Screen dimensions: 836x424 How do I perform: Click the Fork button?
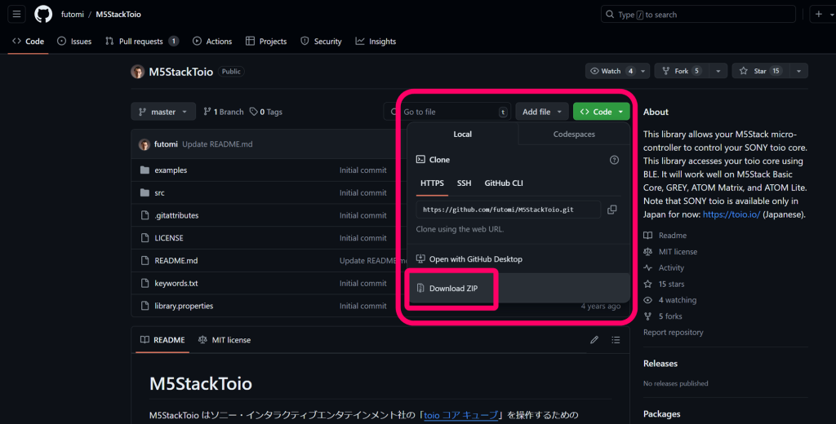click(x=682, y=71)
